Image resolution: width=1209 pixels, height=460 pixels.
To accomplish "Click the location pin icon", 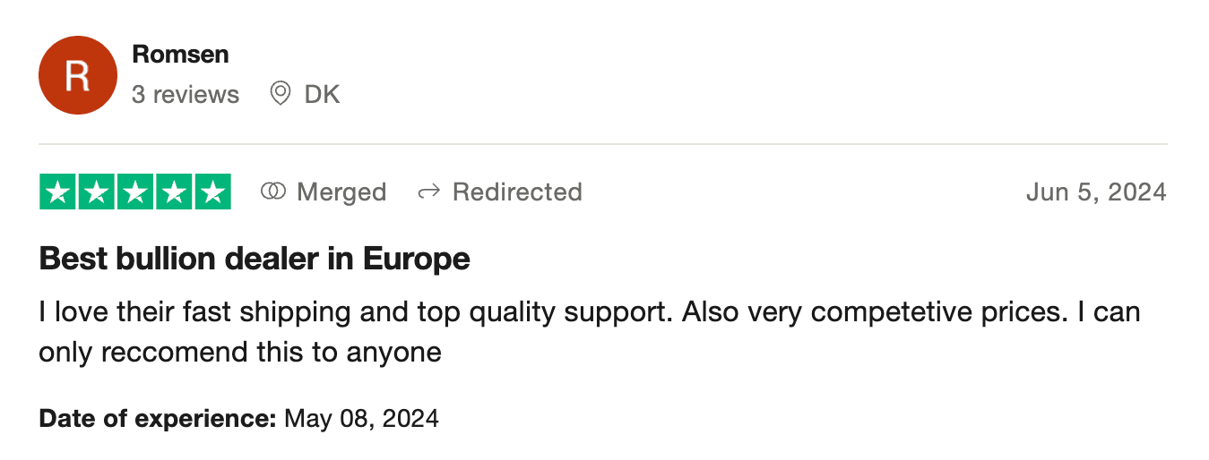I will tap(281, 93).
